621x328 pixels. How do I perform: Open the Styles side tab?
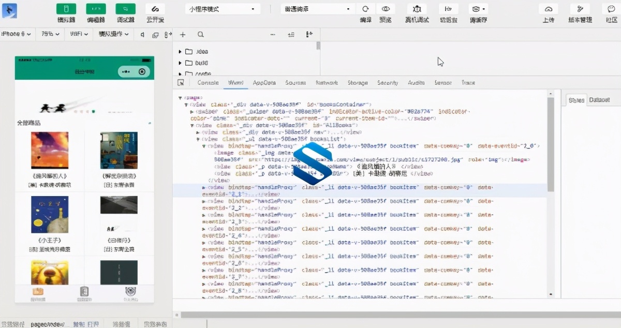576,100
